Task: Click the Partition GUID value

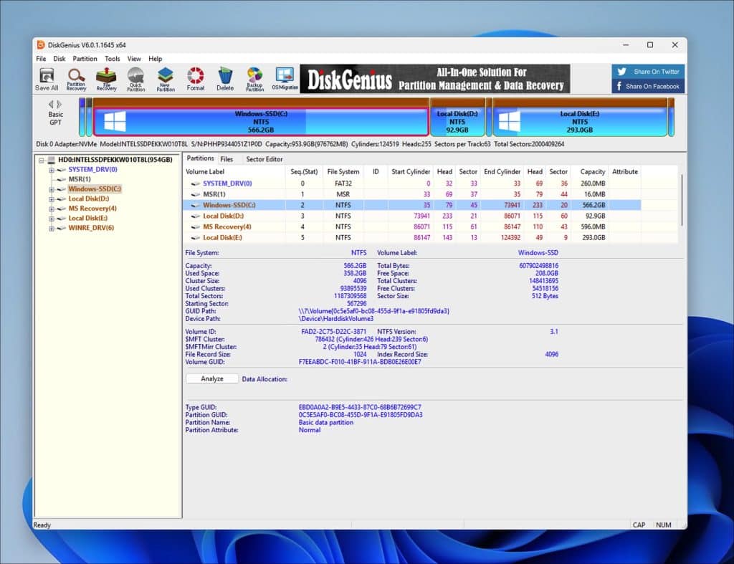Action: pos(361,415)
